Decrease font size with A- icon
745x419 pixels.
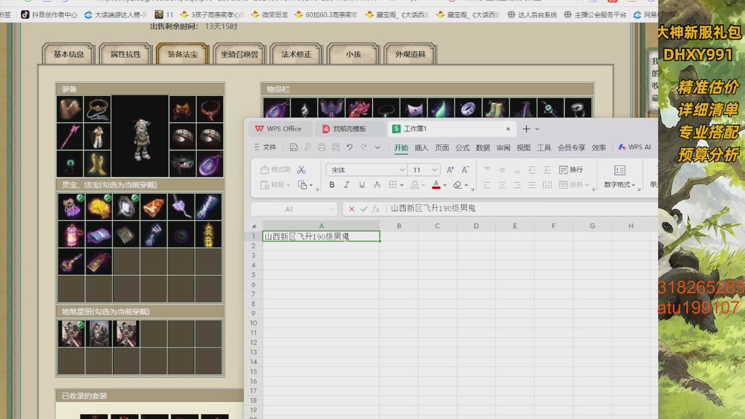tap(465, 170)
